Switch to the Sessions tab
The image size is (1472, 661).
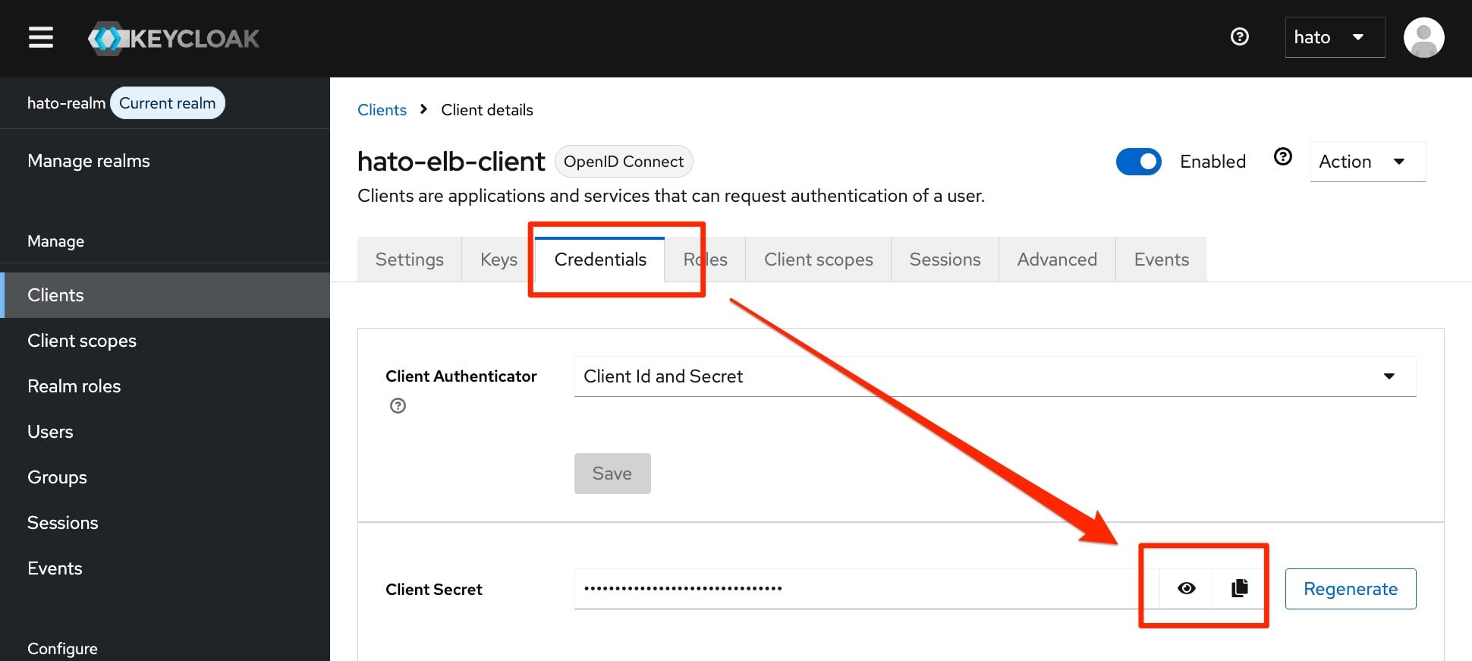point(945,260)
